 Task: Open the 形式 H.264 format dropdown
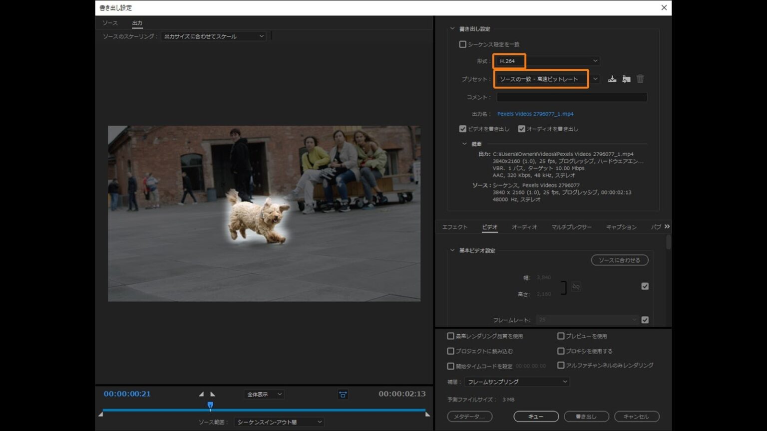(546, 61)
